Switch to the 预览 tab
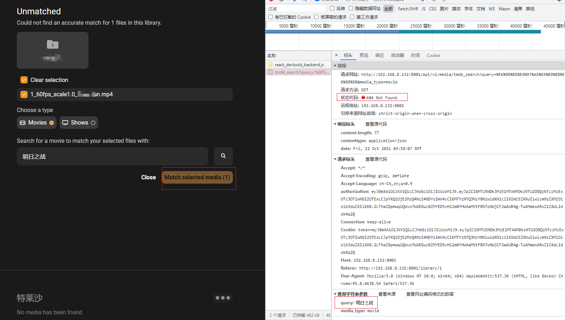Image resolution: width=565 pixels, height=320 pixels. click(x=364, y=55)
